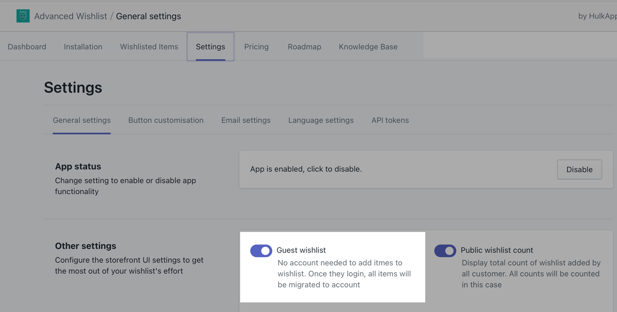Go to the Dashboard tab
Image resolution: width=617 pixels, height=312 pixels.
click(x=27, y=47)
